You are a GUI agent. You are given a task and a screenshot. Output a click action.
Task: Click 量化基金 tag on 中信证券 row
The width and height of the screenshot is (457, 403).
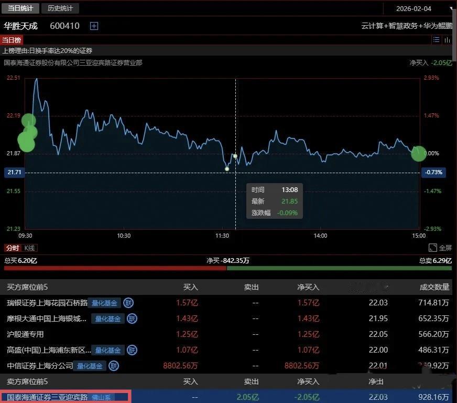(90, 366)
